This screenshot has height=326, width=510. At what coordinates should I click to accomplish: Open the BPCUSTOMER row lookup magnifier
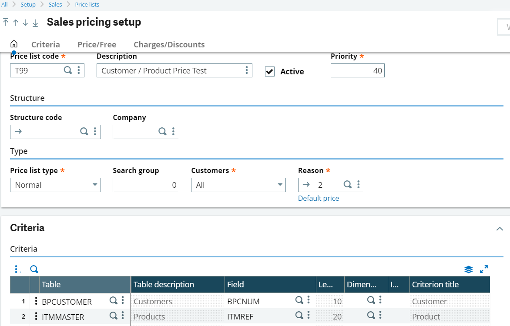(113, 300)
